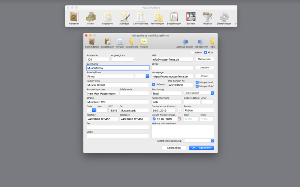
Task: Click the Geburtsdatum field
Action: click(192, 102)
